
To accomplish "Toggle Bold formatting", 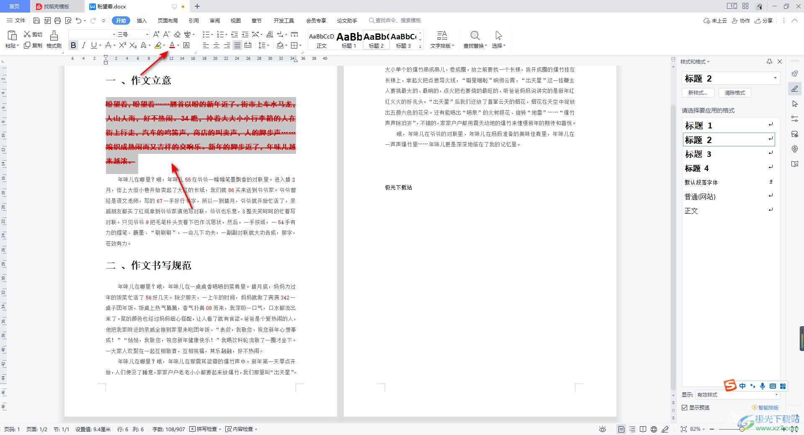I will pos(74,45).
